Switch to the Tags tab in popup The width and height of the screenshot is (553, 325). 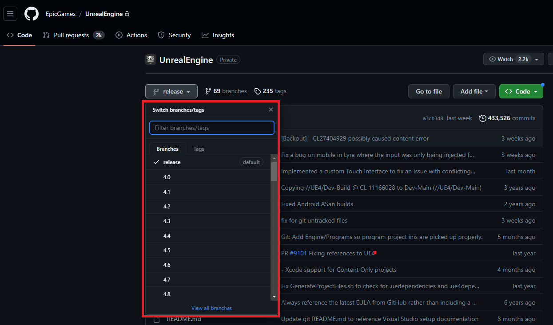pyautogui.click(x=199, y=149)
